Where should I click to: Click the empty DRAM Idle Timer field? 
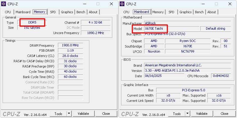[70, 87]
